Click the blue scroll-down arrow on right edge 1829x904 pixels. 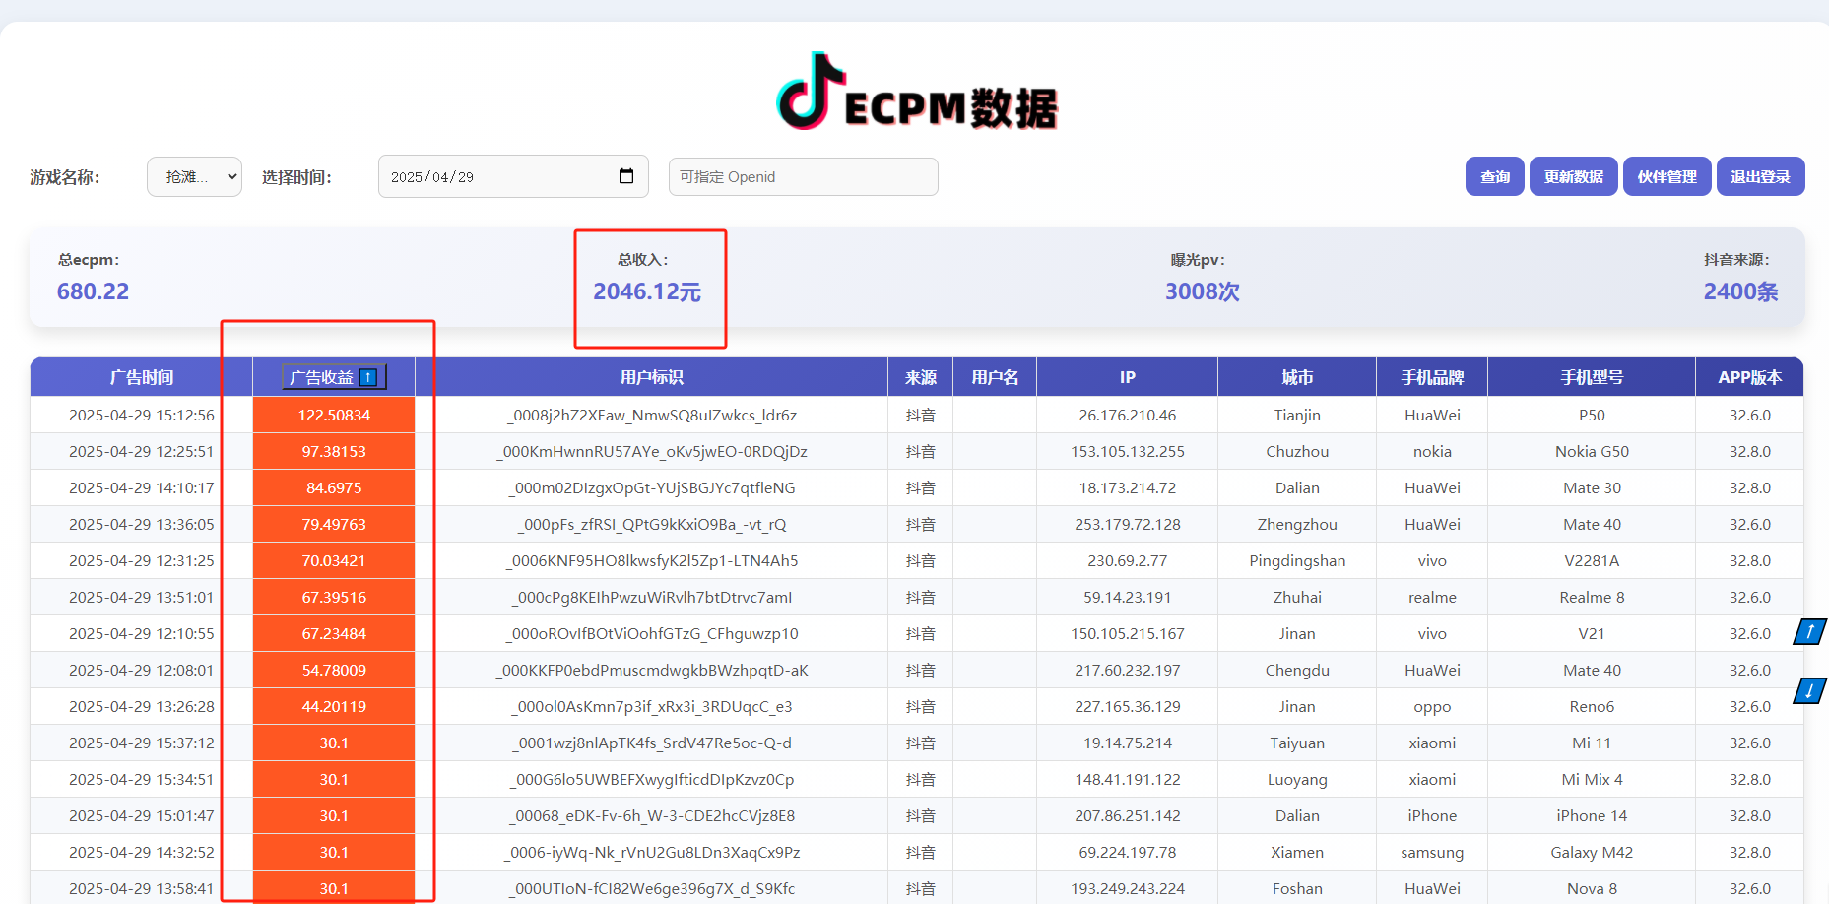[1809, 690]
